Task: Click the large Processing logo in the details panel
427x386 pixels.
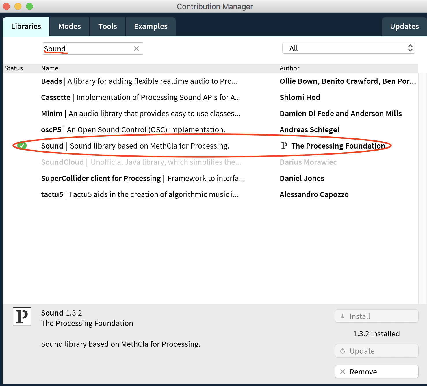Action: click(x=22, y=317)
